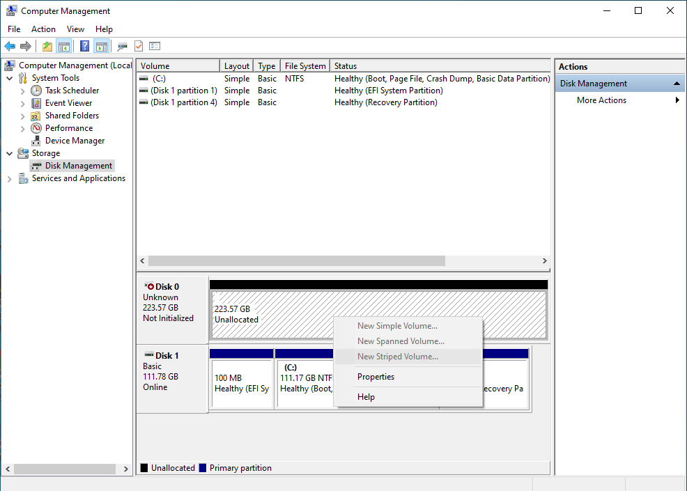Click the gray Forward arrow in toolbar
The height and width of the screenshot is (491, 687).
point(26,46)
